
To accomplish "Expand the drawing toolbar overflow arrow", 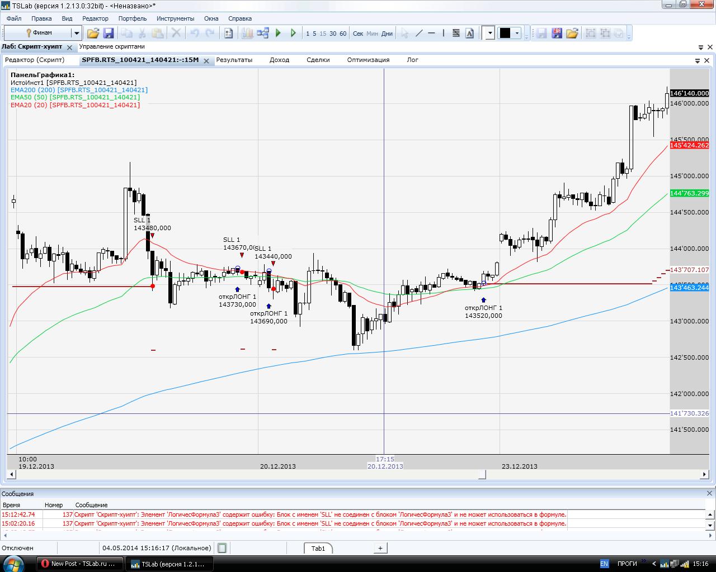I will [x=525, y=33].
